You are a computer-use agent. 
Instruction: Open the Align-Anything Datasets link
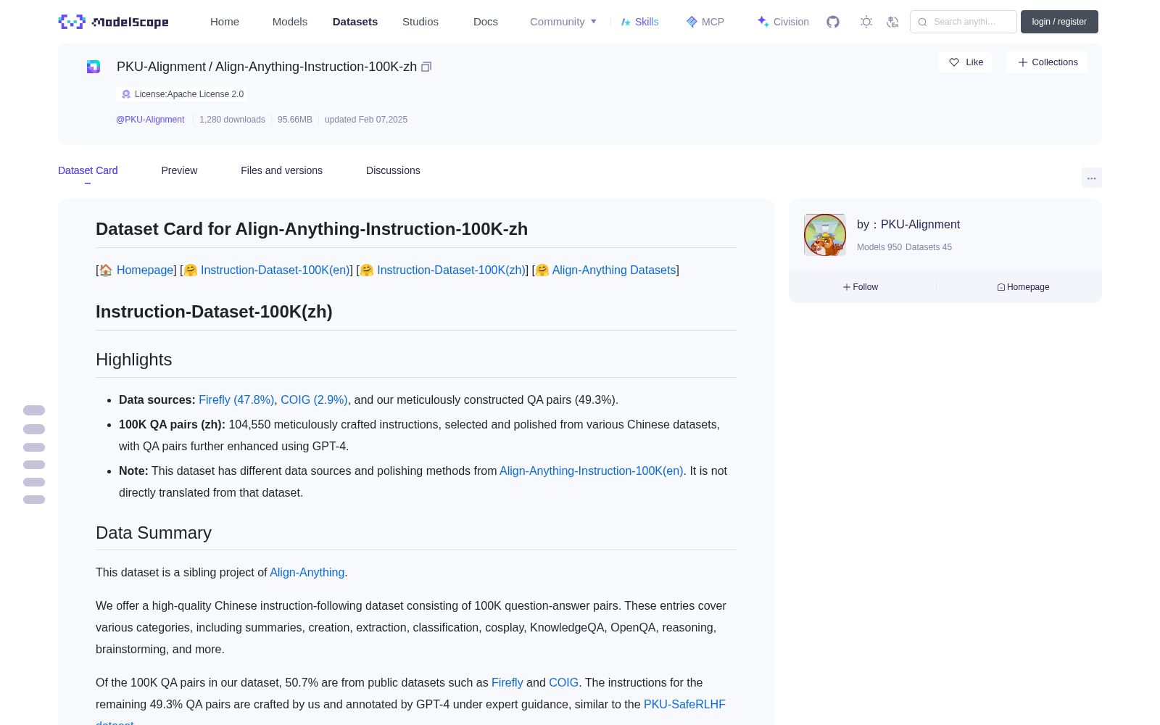tap(614, 270)
